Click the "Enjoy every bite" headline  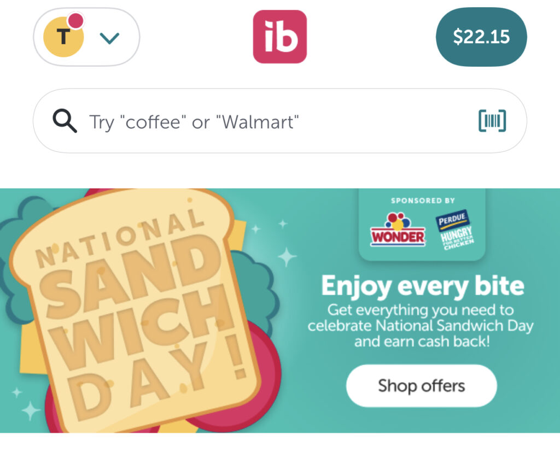(422, 285)
